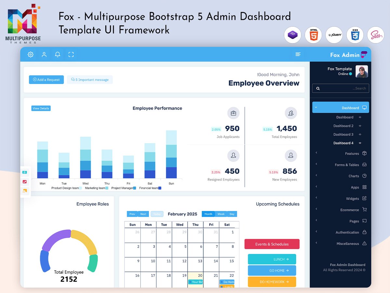Click the HTML5 badge icon in header

[313, 35]
